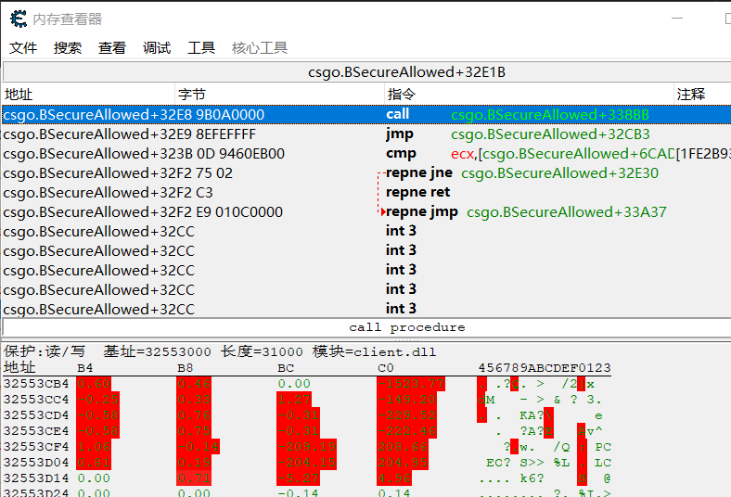Open the 调试 menu

pyautogui.click(x=157, y=47)
